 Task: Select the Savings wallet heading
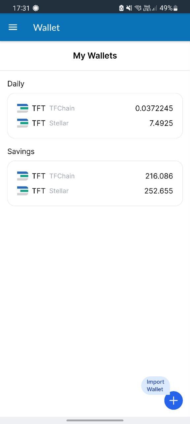[21, 151]
